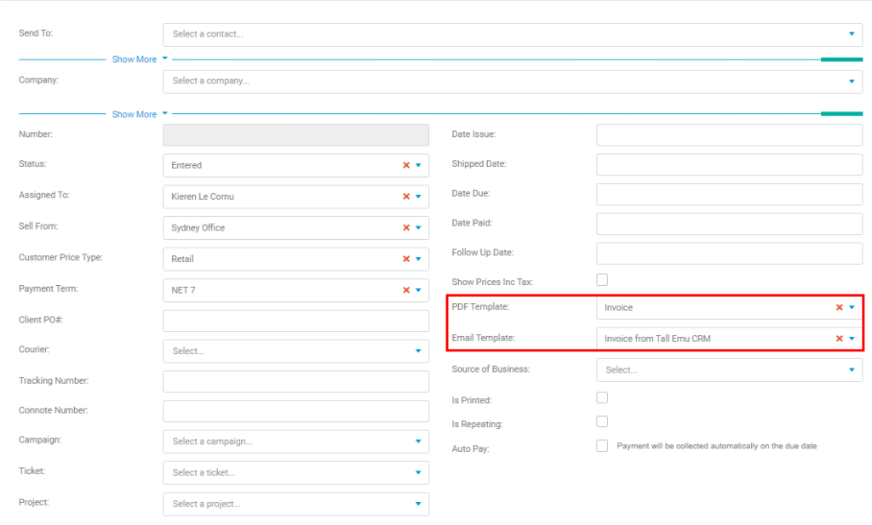
Task: Expand the Courier dropdown
Action: [418, 351]
